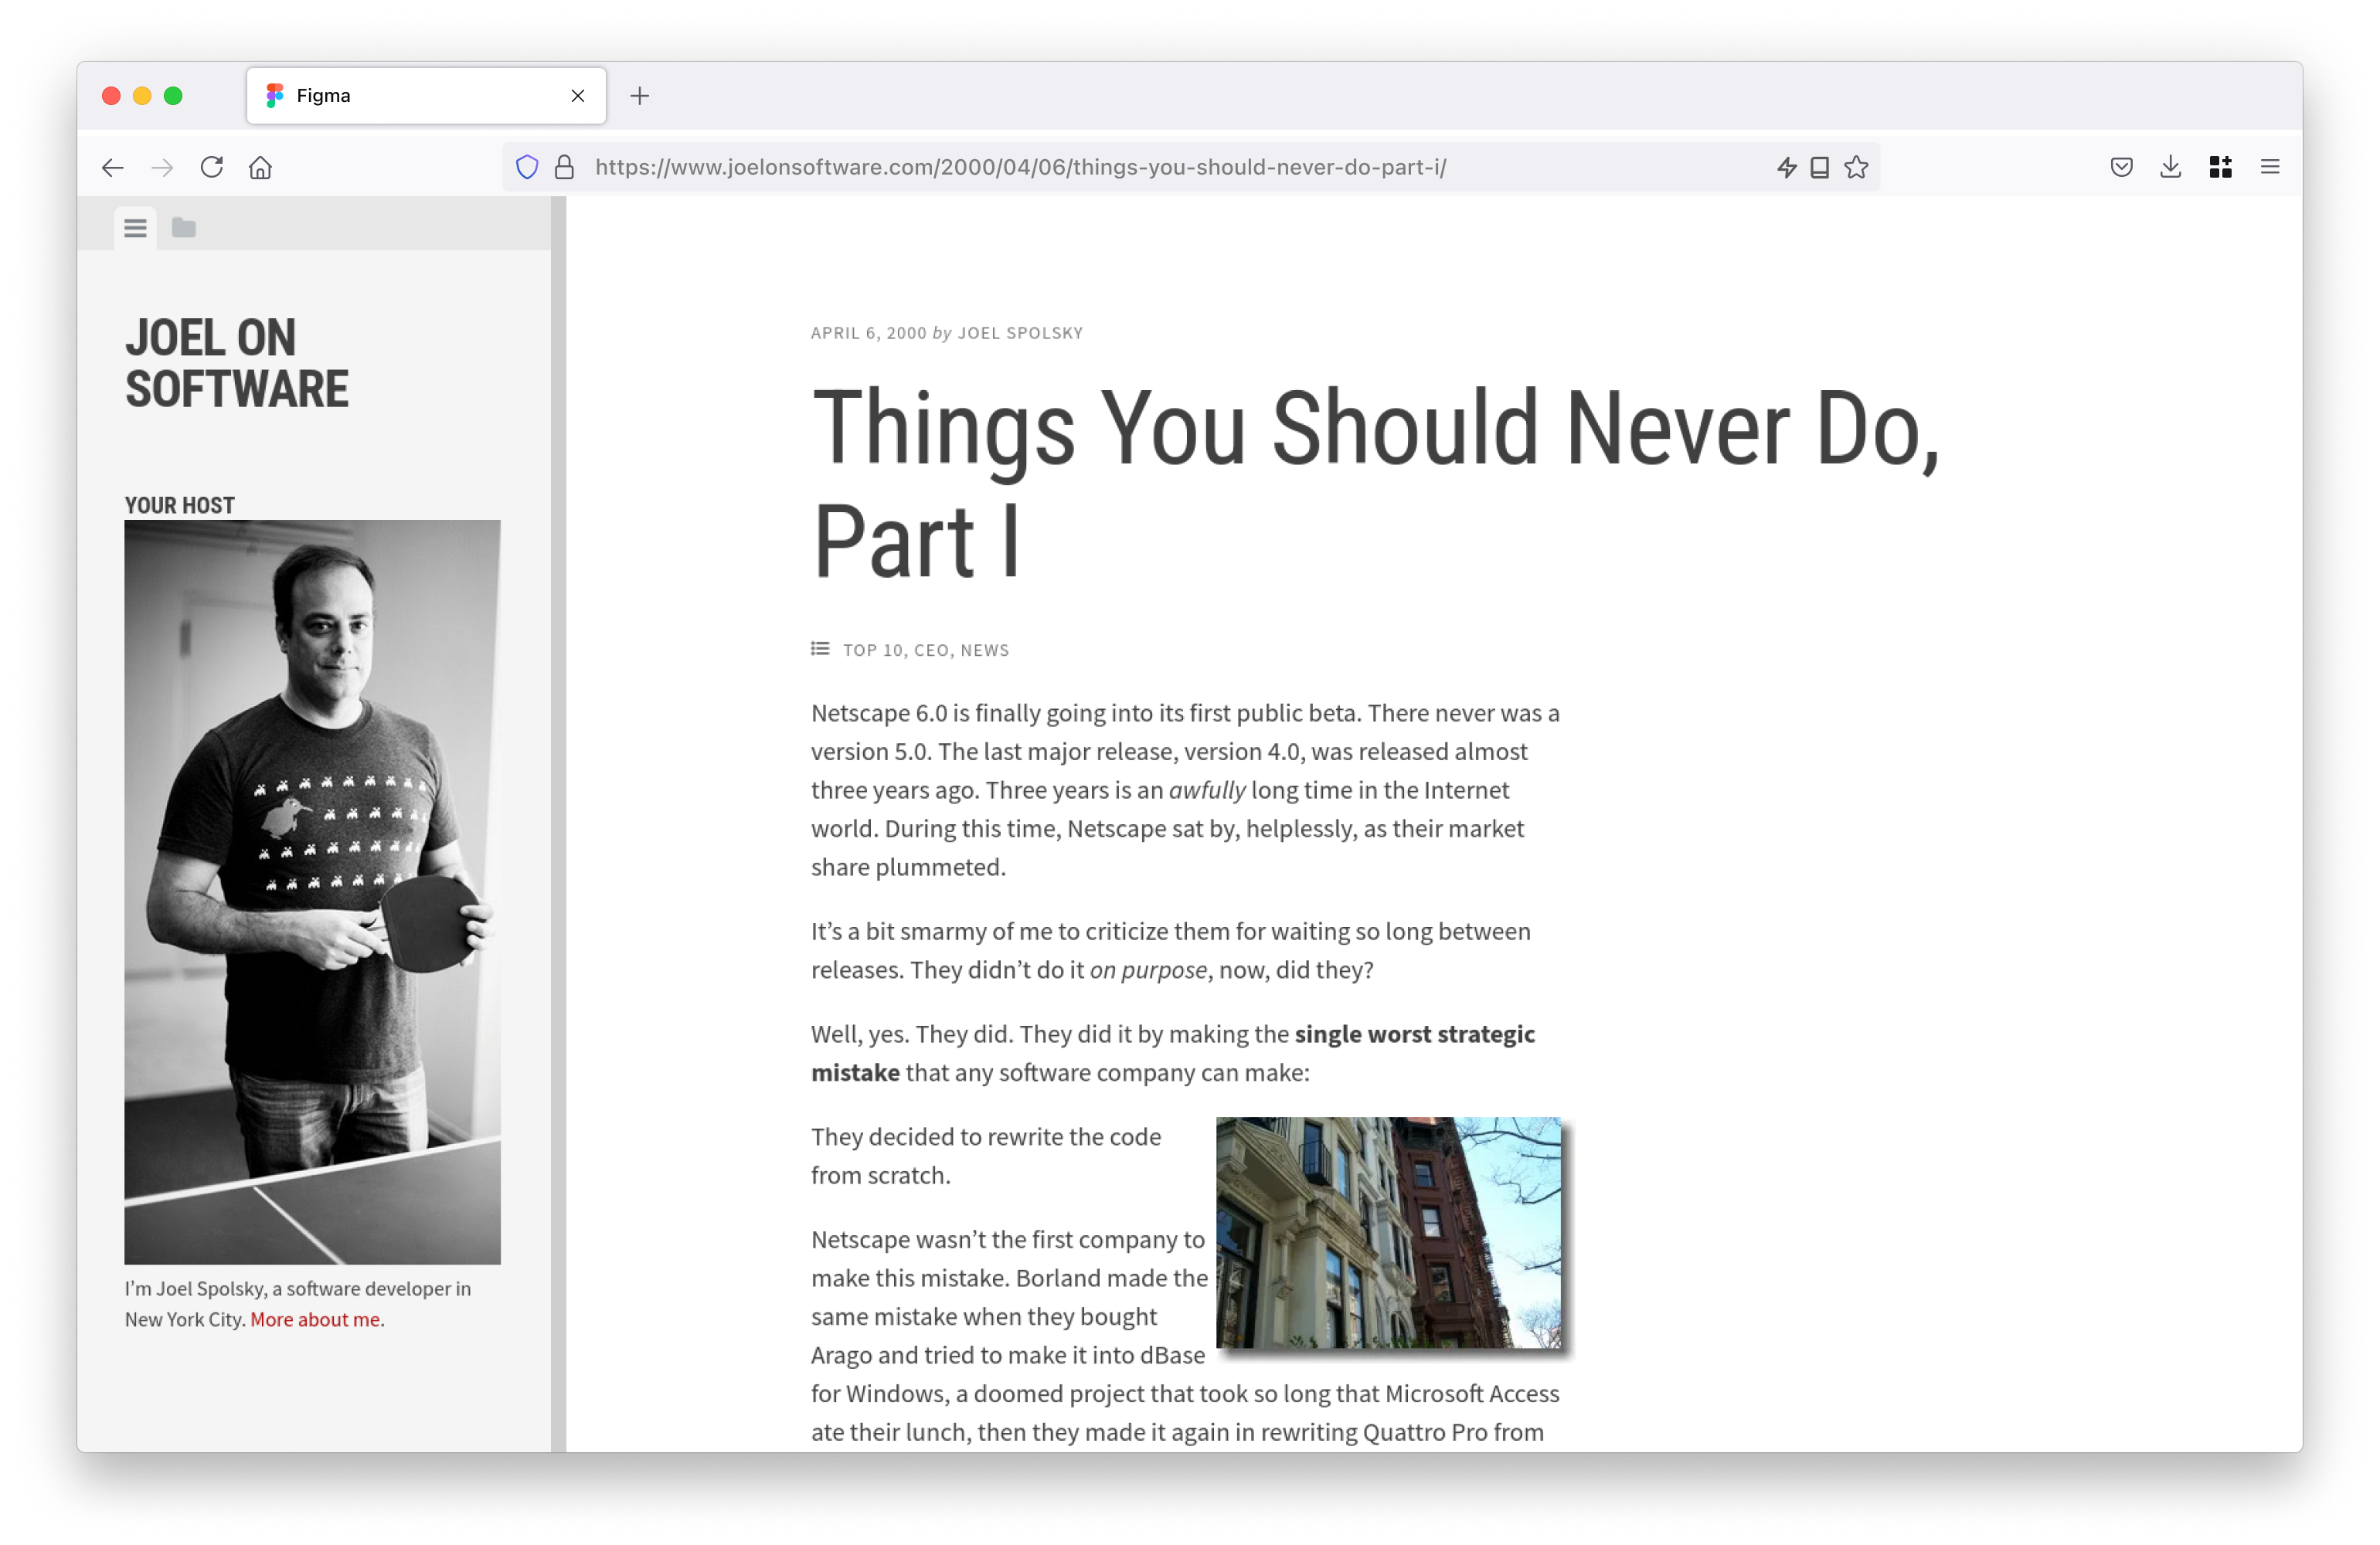Image resolution: width=2380 pixels, height=1545 pixels.
Task: Open the sidebar folder view
Action: (x=184, y=228)
